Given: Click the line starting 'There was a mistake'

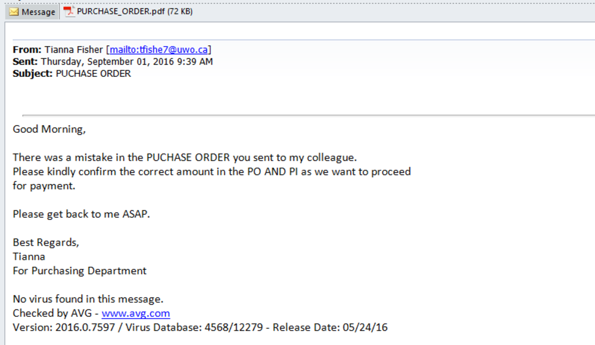Looking at the screenshot, I should click(185, 157).
